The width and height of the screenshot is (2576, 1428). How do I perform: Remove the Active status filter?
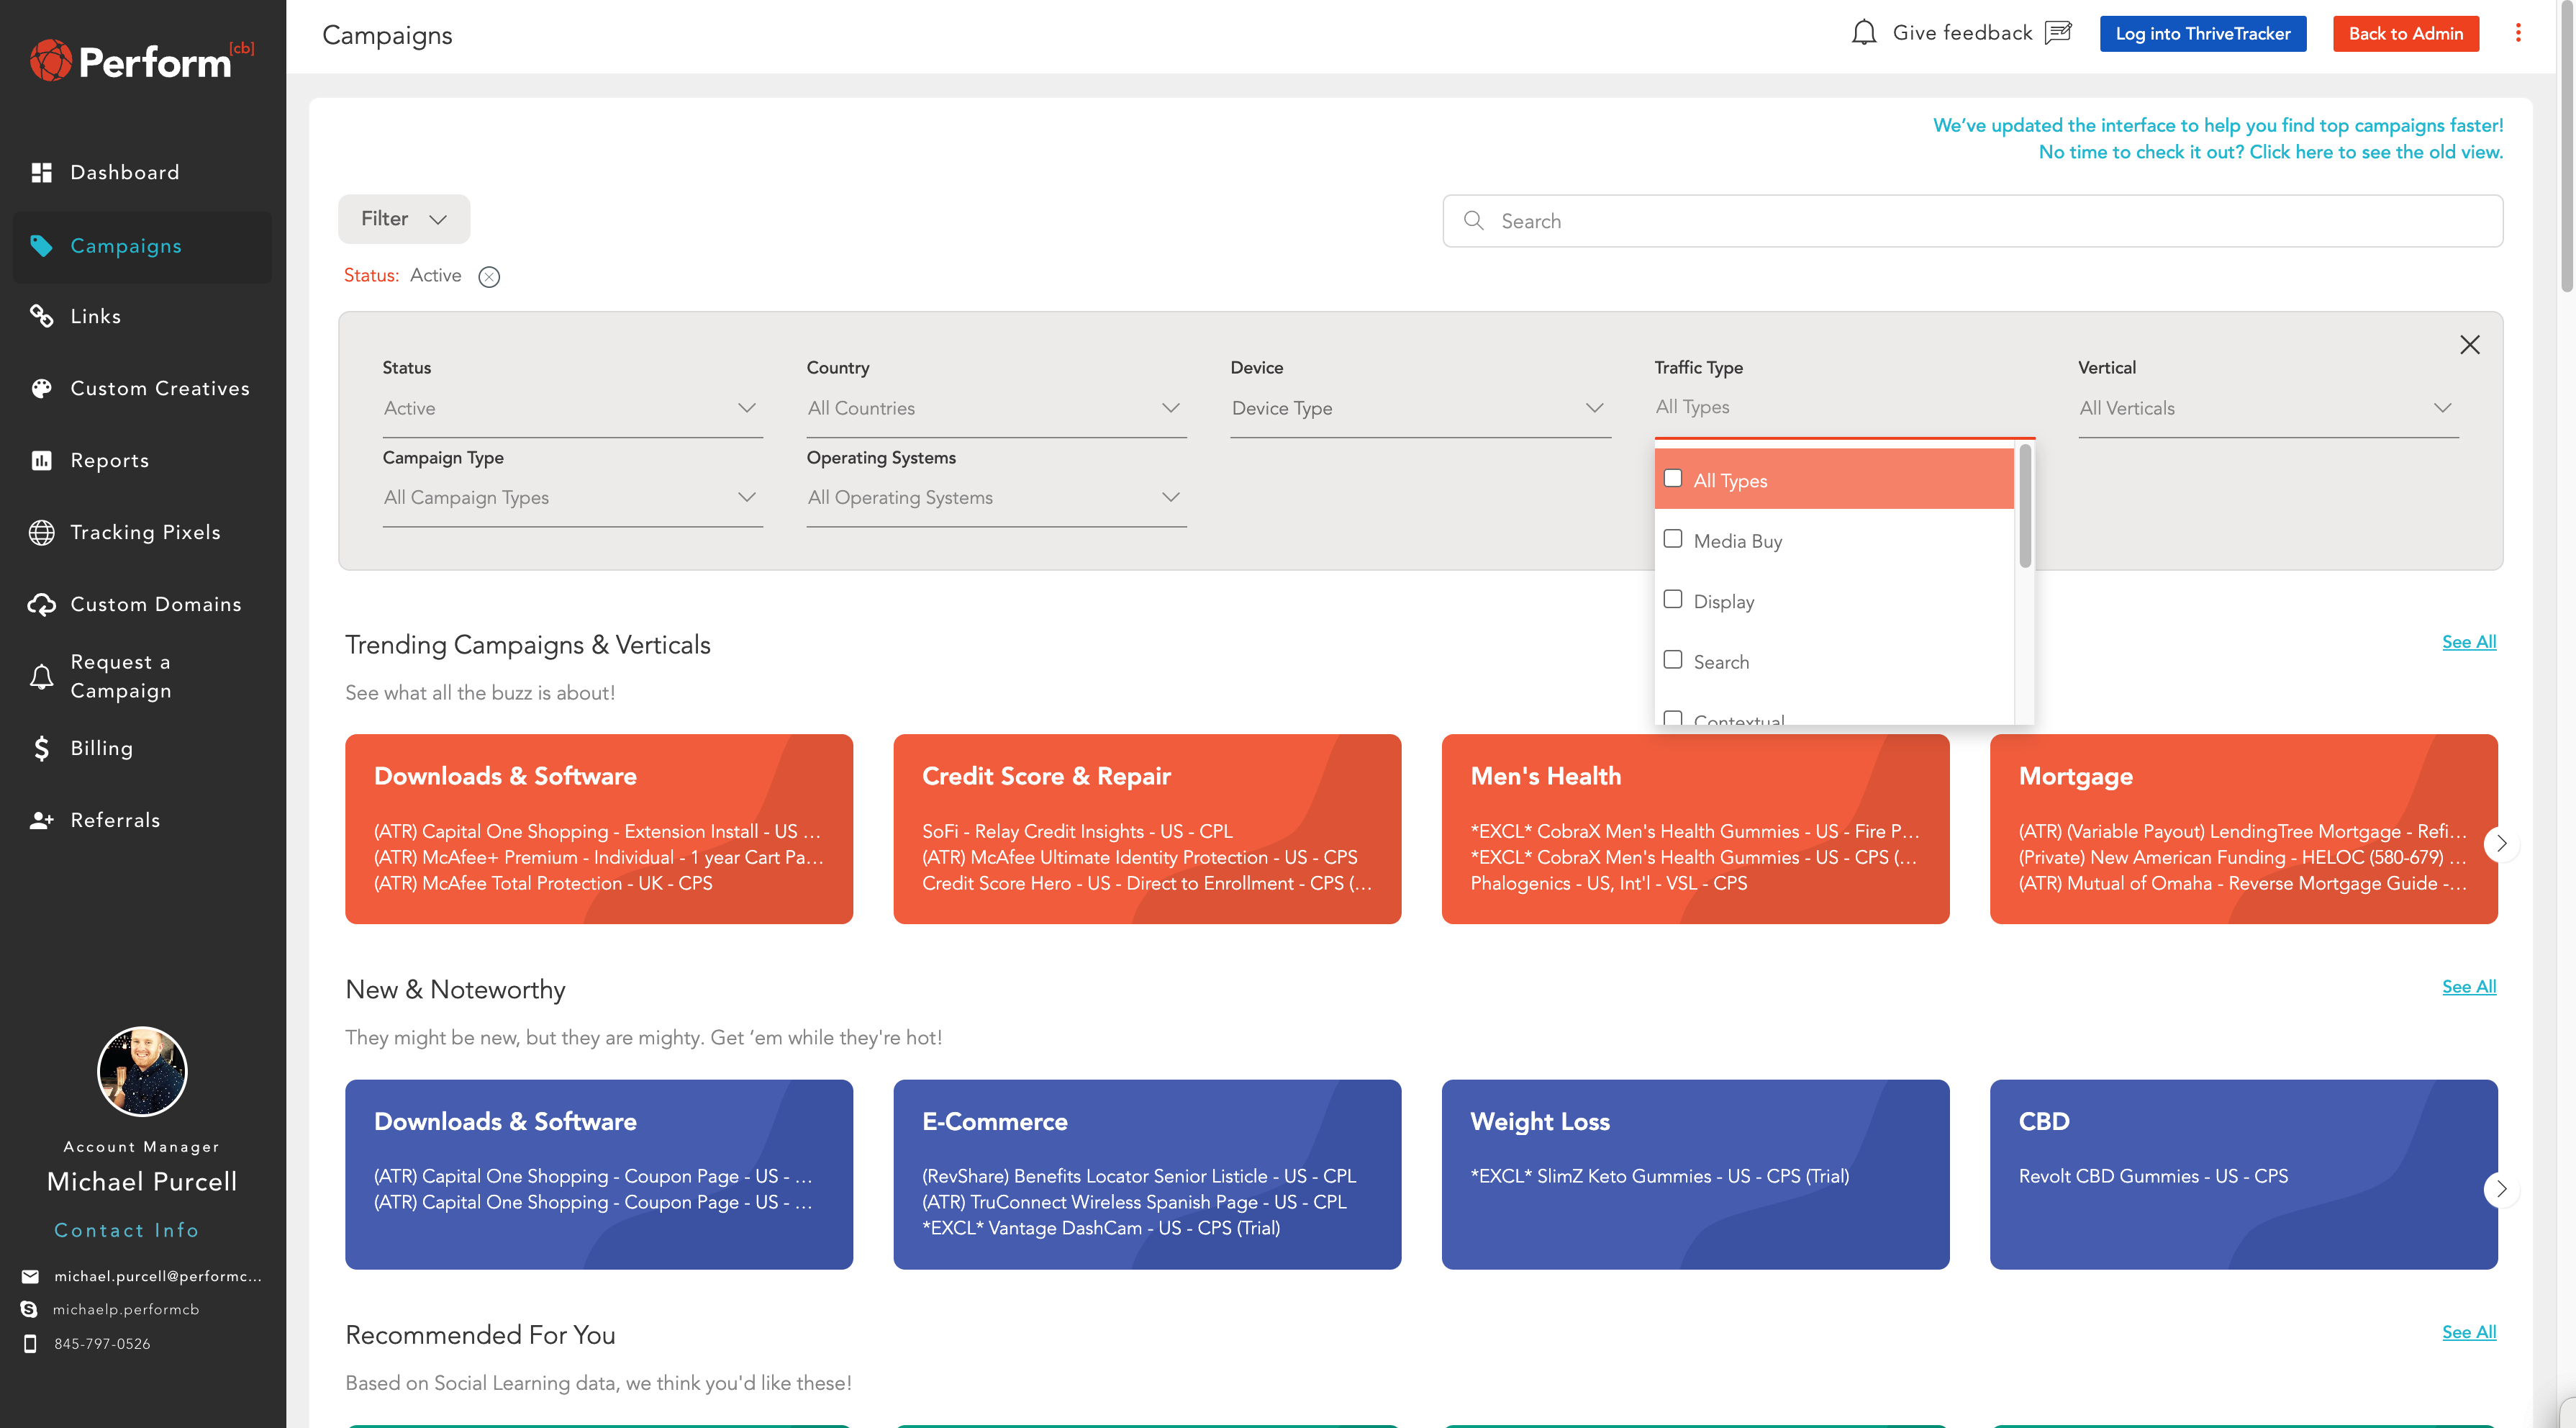[x=489, y=277]
